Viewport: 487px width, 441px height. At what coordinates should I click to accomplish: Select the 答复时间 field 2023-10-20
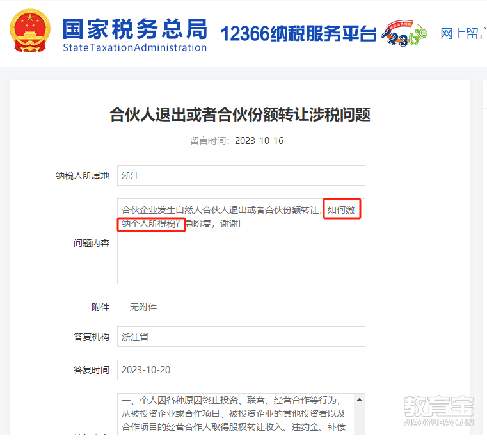(x=241, y=370)
